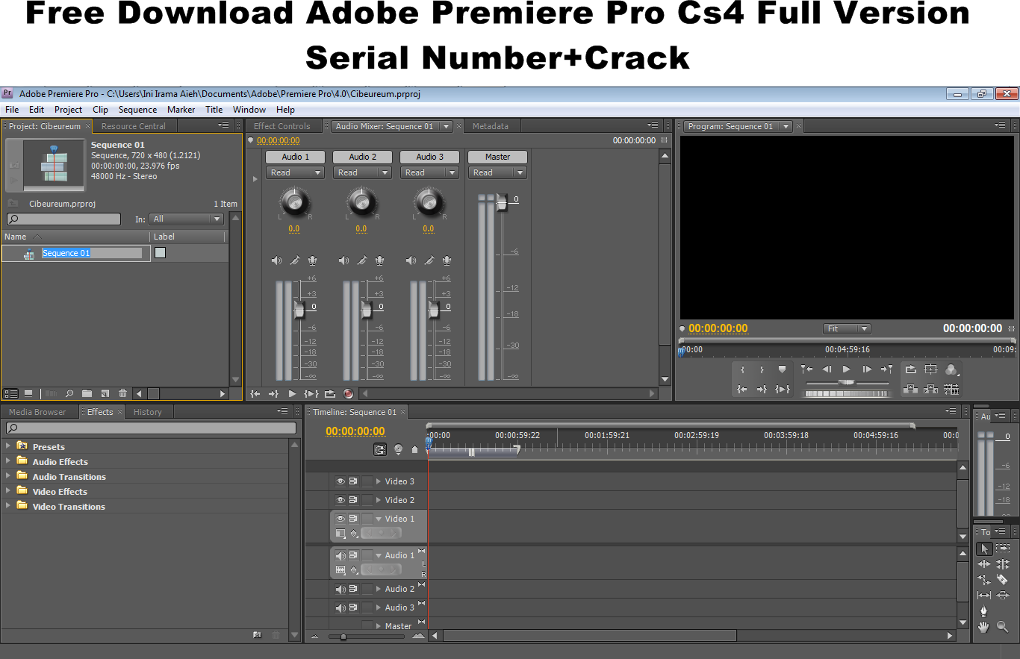1020x659 pixels.
Task: Expand the Video 3 track
Action: click(379, 481)
